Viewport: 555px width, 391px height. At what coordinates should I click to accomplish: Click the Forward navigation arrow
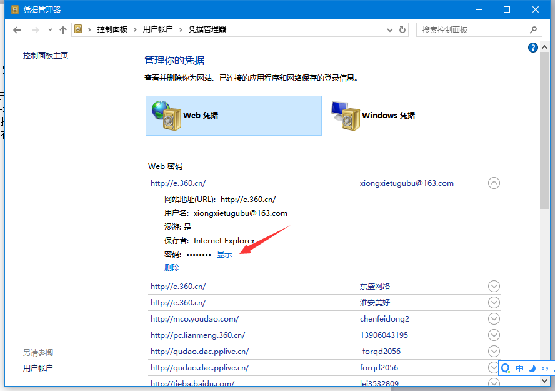coord(36,30)
